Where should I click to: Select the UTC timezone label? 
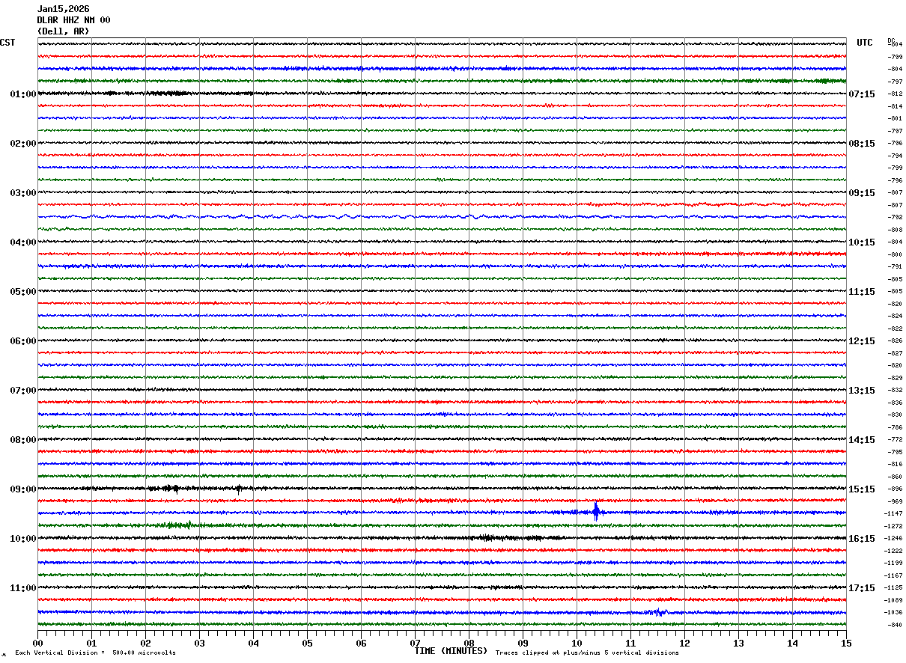pyautogui.click(x=865, y=43)
